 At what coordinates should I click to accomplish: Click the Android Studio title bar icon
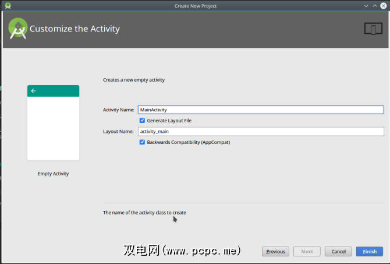click(x=8, y=5)
